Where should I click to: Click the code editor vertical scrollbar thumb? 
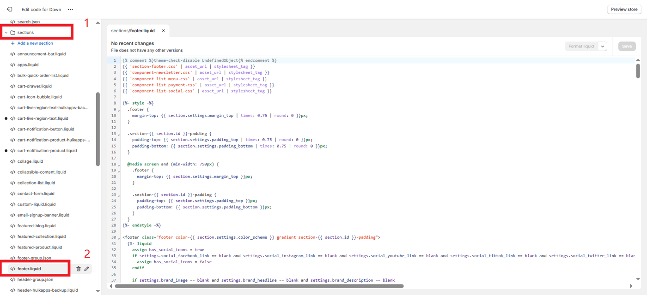[x=638, y=71]
